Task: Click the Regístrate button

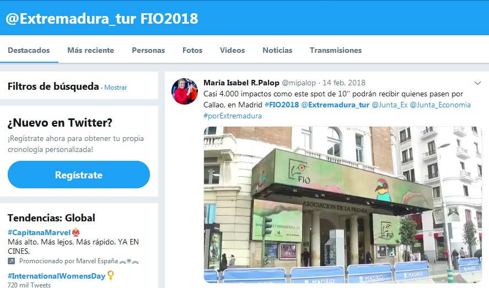Action: [79, 175]
